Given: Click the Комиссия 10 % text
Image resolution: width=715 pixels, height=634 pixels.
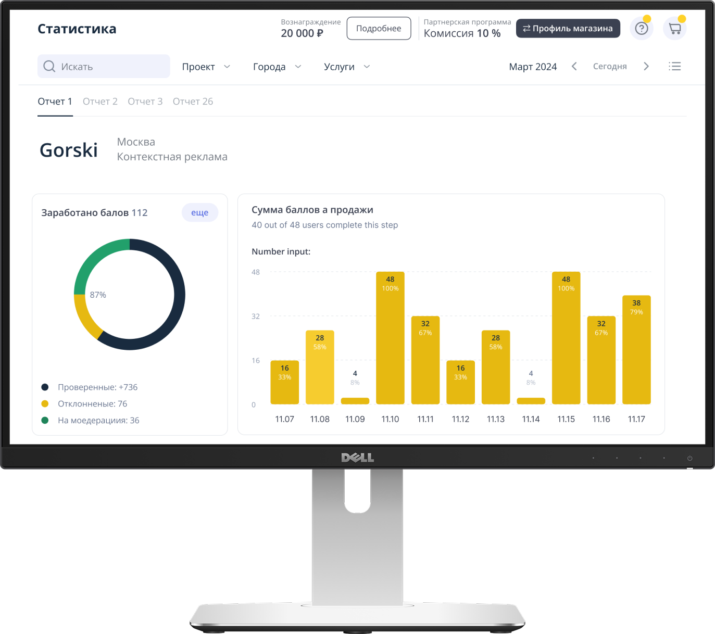Looking at the screenshot, I should (462, 33).
